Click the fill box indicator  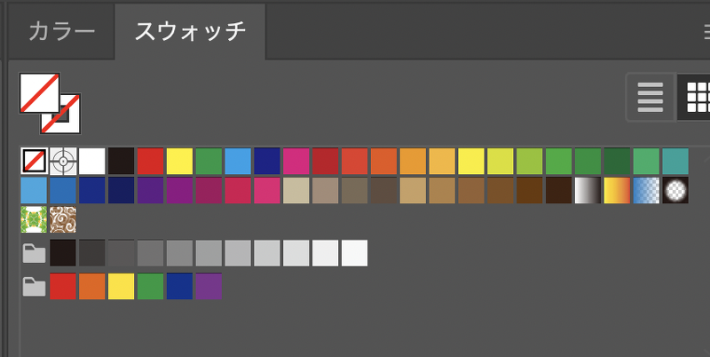[x=37, y=91]
